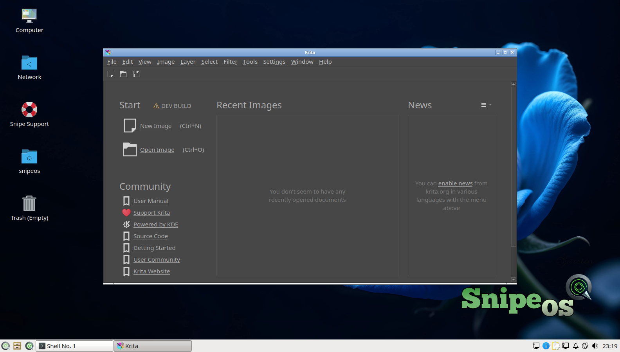This screenshot has width=620, height=352.
Task: Open the Settings menu
Action: point(274,62)
